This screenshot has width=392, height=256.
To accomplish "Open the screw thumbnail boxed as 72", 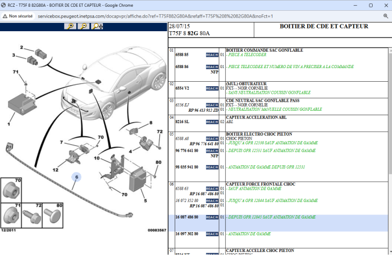I will 32,215.
